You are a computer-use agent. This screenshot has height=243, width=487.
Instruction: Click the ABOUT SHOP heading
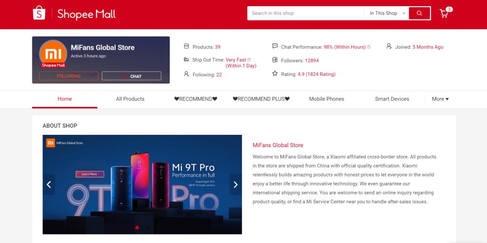[60, 125]
